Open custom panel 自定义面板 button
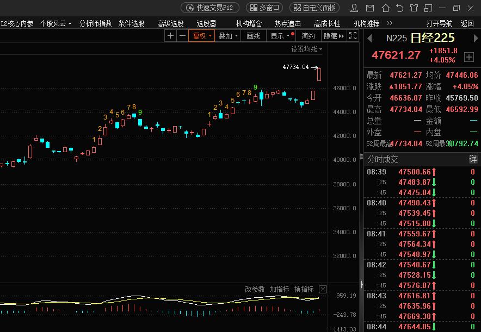The width and height of the screenshot is (481, 332). click(314, 8)
